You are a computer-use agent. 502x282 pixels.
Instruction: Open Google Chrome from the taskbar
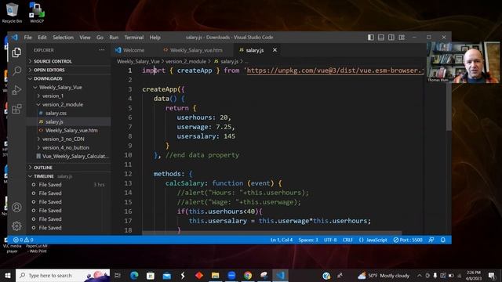(x=248, y=275)
